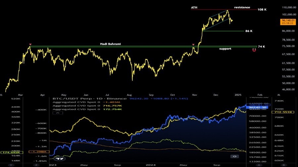Click the 74 K level label
The image size is (298, 167).
coord(261,47)
